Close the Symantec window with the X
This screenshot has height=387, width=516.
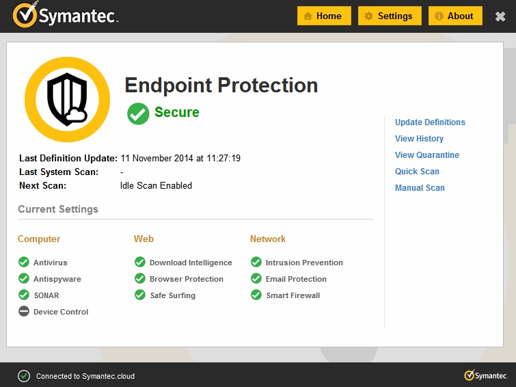[x=500, y=16]
